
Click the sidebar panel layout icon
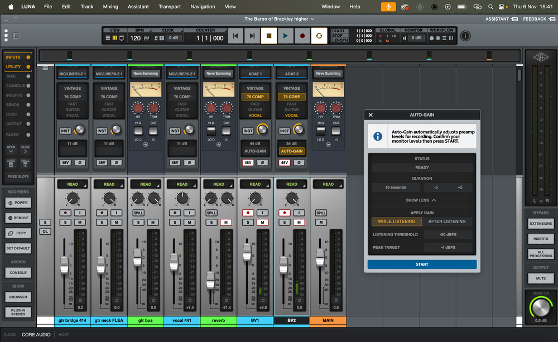point(16,36)
